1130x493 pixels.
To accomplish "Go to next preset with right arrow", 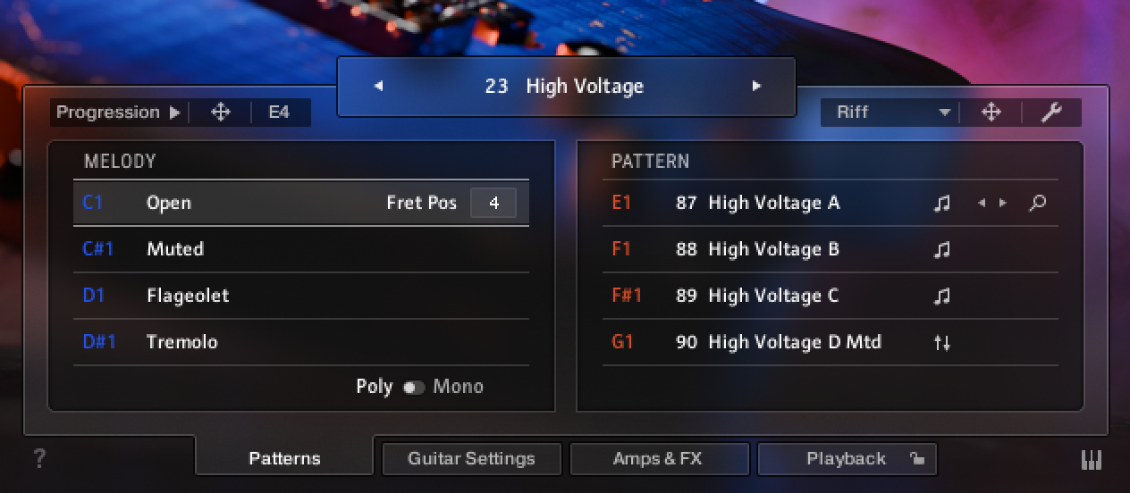I will (x=756, y=87).
